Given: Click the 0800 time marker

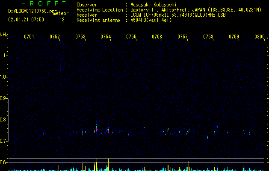Looking at the screenshot, I should click(x=260, y=37).
